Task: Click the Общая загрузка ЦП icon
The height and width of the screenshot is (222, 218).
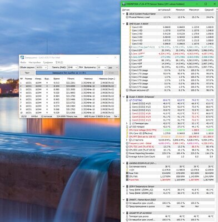Action: coord(127,90)
